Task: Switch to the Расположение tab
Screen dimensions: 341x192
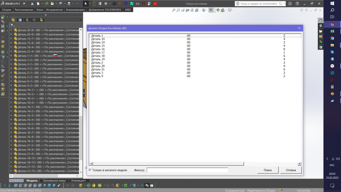Action: [x=24, y=10]
